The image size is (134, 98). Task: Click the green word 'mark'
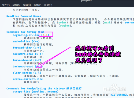coord(107,22)
